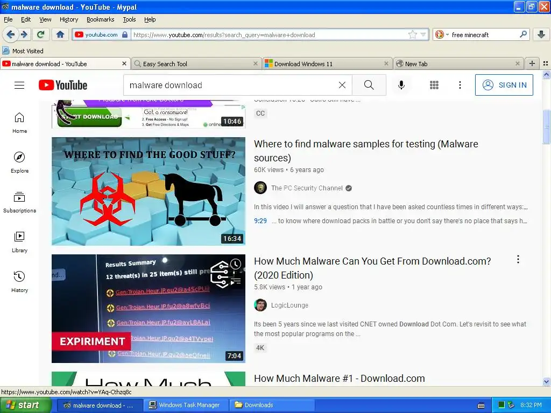Viewport: 551px width, 413px height.
Task: Open the History menu
Action: tap(68, 19)
